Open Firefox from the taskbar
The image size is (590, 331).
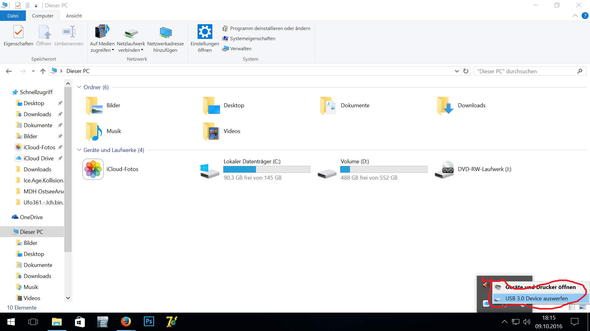click(126, 322)
